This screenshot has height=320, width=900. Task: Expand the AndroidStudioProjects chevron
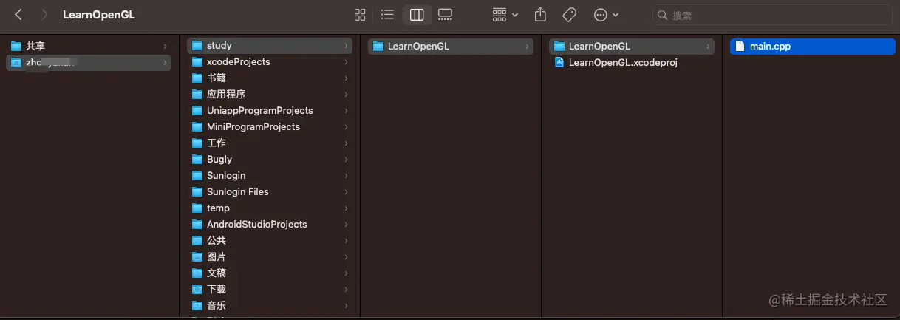point(346,225)
